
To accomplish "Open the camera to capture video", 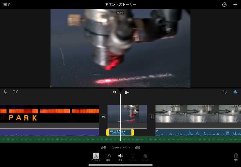I will coord(16,92).
